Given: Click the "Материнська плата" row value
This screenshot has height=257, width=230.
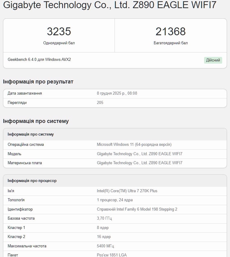Looking at the screenshot, I should tap(140, 163).
